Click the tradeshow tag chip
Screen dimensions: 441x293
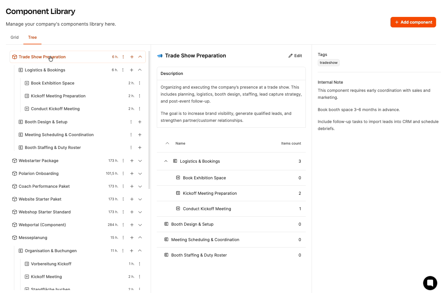[329, 63]
